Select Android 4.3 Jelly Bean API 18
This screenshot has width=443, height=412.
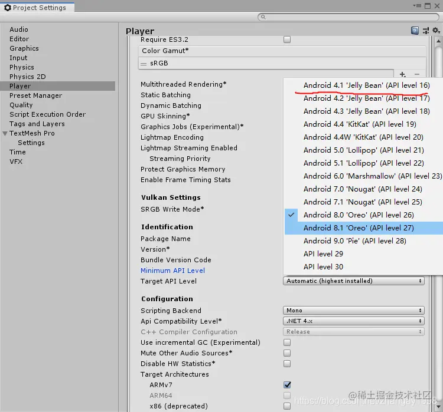point(364,111)
